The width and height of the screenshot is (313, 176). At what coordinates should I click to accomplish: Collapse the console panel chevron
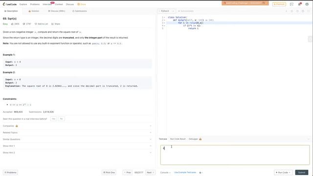click(309, 139)
